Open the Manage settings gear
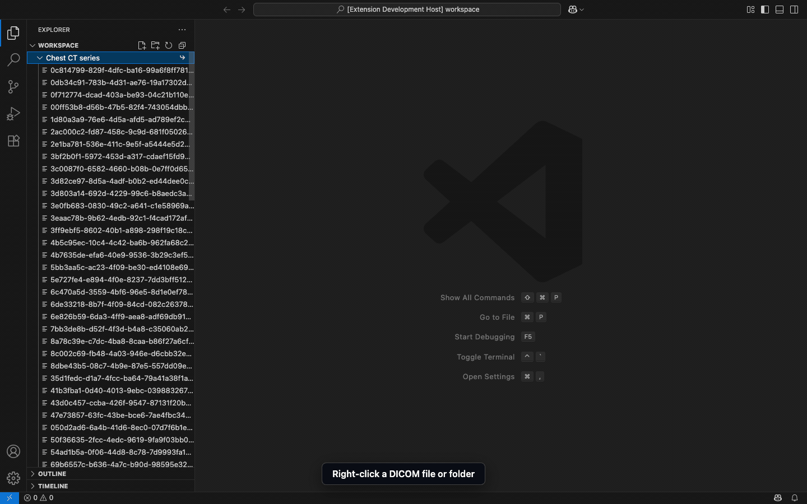This screenshot has height=504, width=807. coord(13,478)
